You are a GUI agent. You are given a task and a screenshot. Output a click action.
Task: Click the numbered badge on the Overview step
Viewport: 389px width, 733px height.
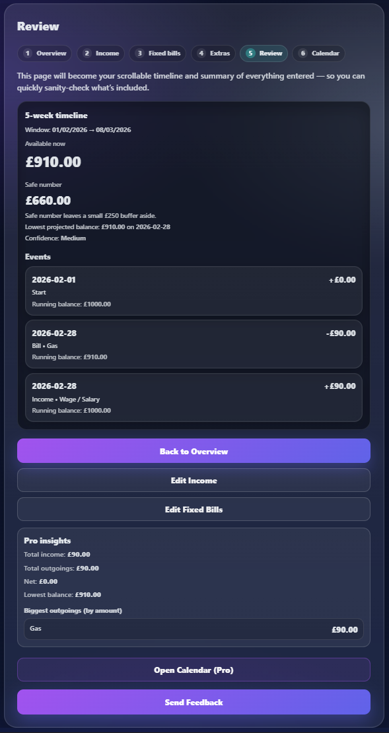(x=27, y=53)
